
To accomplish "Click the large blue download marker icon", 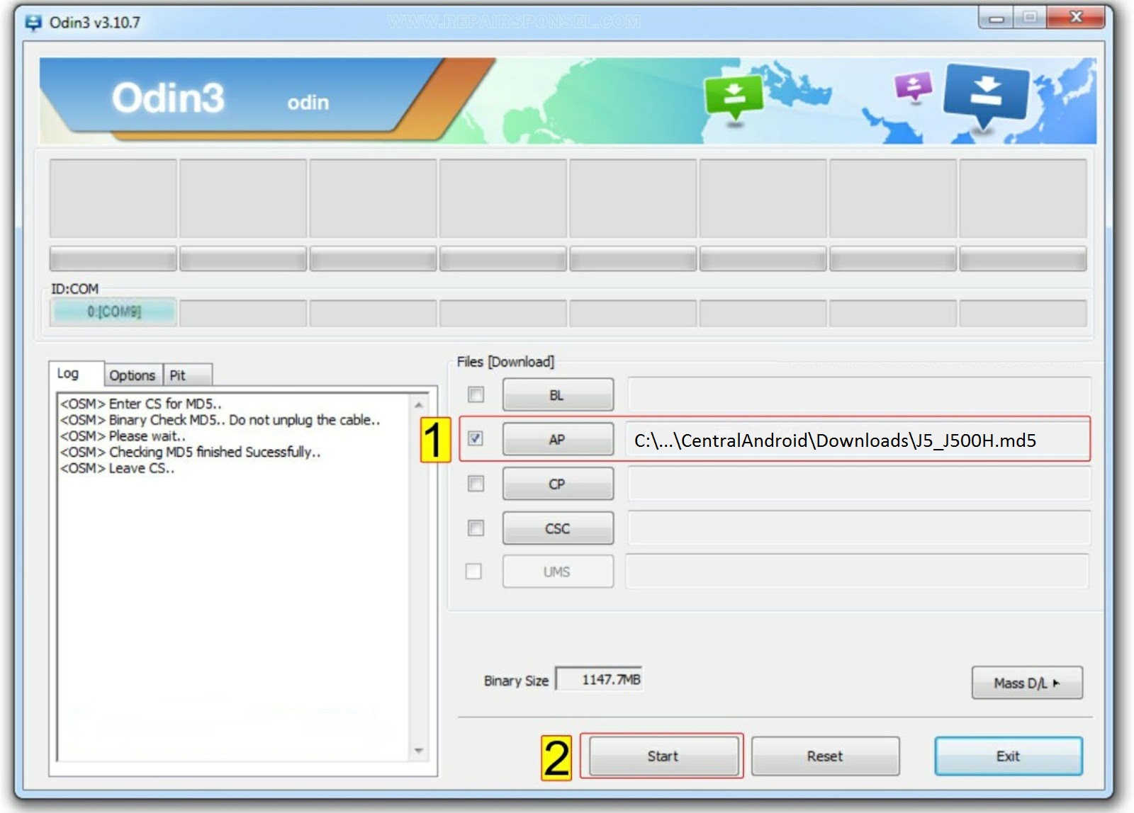I will (985, 96).
